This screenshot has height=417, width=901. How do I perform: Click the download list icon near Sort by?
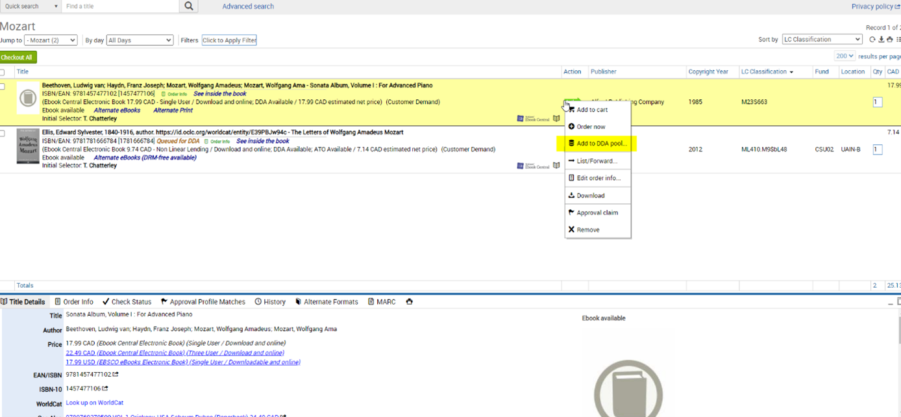point(881,40)
